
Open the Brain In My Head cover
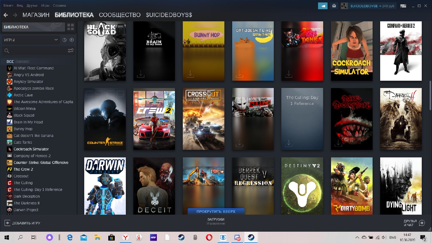[154, 51]
